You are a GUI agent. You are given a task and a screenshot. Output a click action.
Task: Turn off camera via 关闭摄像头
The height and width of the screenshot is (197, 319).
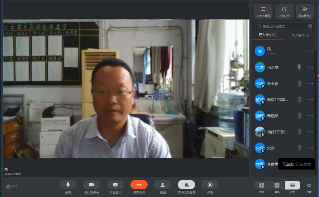click(92, 185)
